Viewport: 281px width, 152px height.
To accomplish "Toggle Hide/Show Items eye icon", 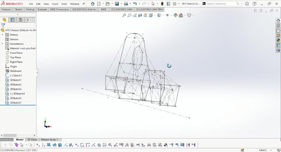I will pos(167,15).
